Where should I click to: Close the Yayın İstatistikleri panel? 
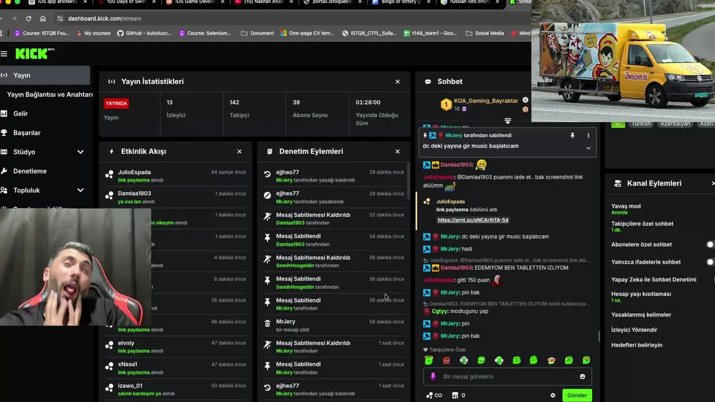click(398, 82)
